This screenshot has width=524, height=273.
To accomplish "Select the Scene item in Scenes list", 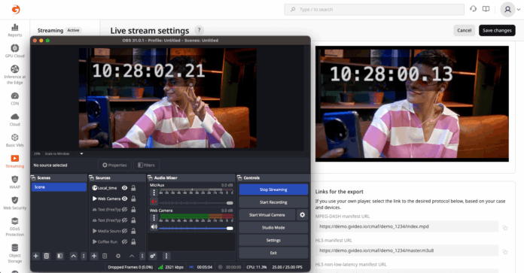I will pos(59,187).
